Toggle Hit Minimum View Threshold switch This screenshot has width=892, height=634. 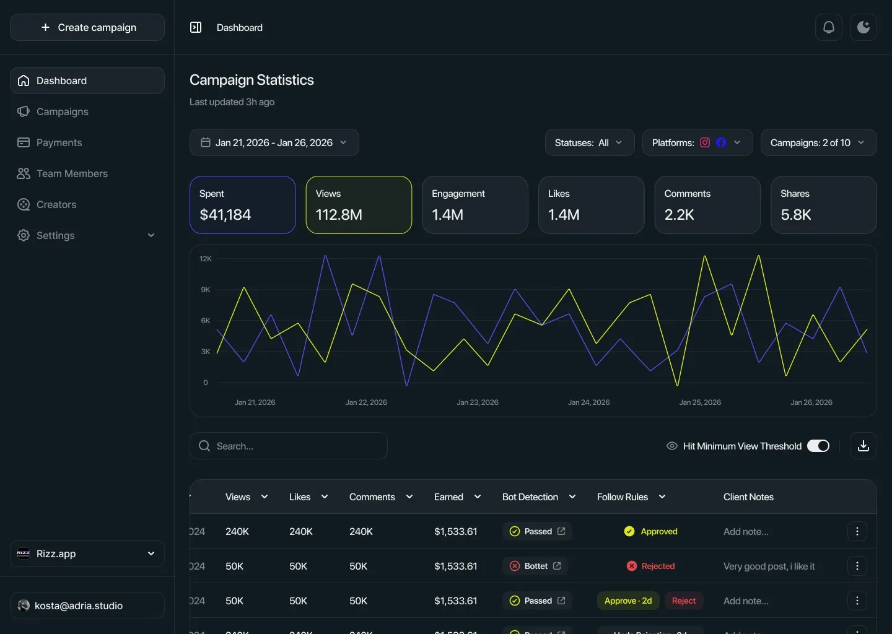click(x=818, y=446)
